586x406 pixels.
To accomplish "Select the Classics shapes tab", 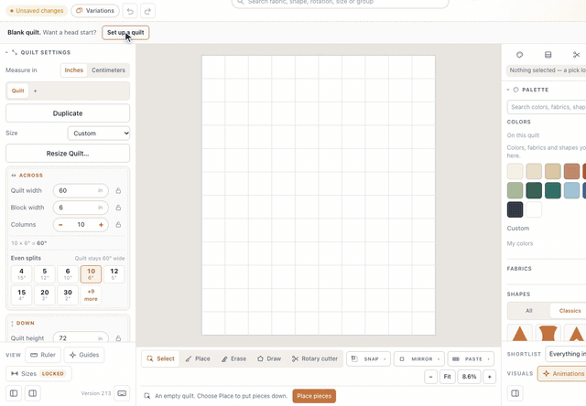I will pyautogui.click(x=570, y=311).
